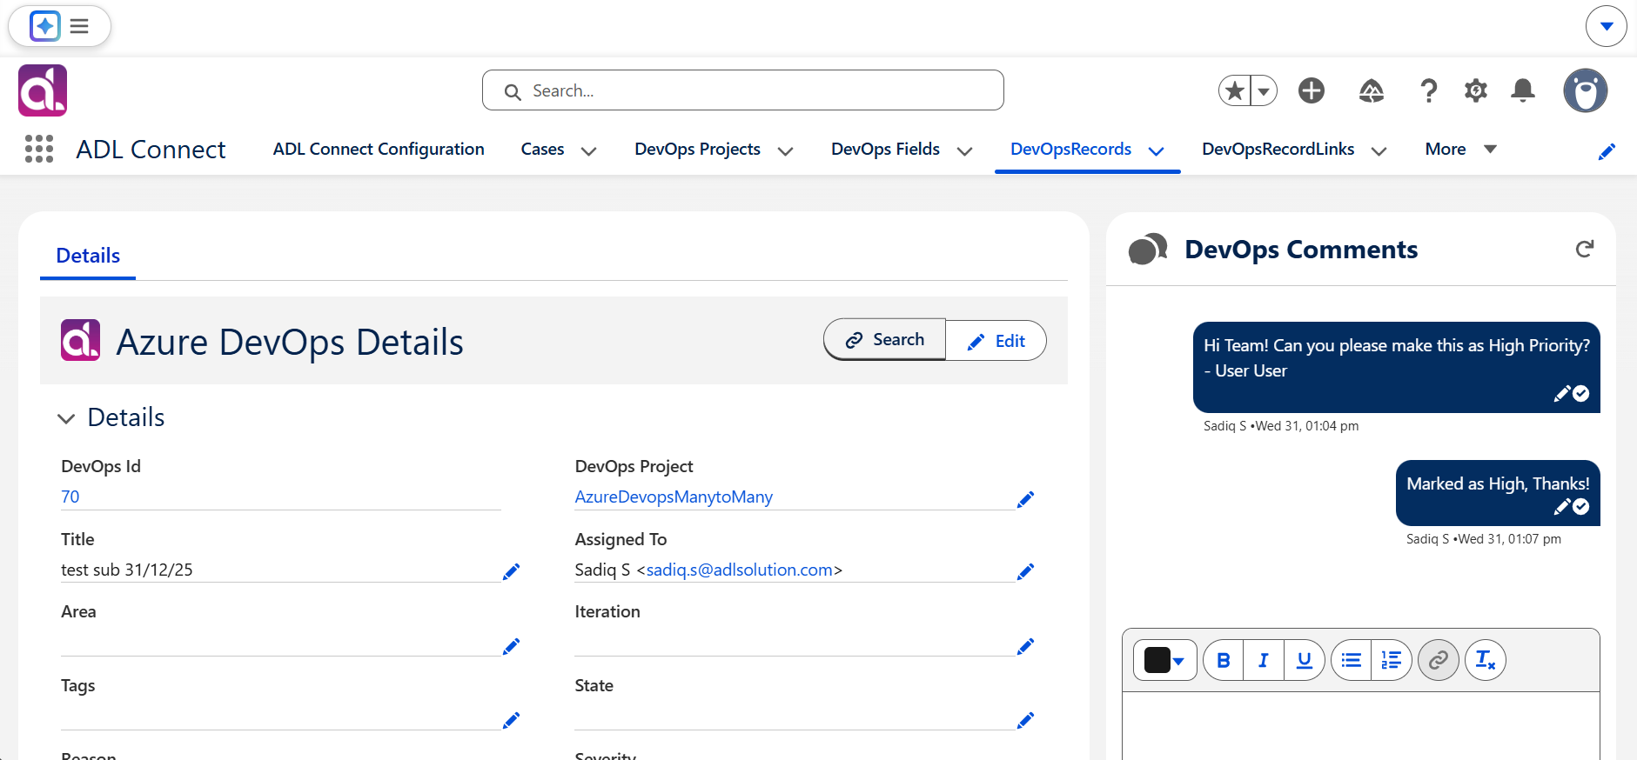This screenshot has width=1637, height=760.
Task: Click the insert link icon in editor
Action: click(1438, 660)
